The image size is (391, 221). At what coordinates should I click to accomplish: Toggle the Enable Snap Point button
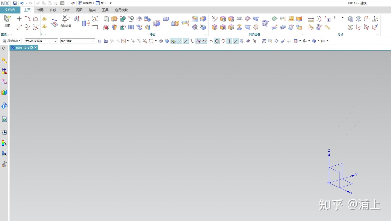click(173, 41)
